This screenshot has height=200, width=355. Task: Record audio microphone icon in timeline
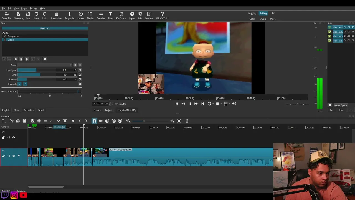(187, 121)
